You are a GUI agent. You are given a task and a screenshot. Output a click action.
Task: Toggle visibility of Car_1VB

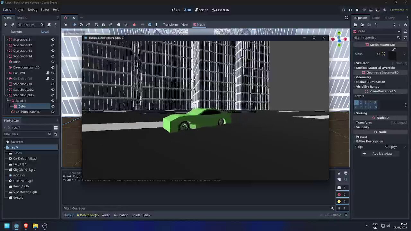click(53, 73)
